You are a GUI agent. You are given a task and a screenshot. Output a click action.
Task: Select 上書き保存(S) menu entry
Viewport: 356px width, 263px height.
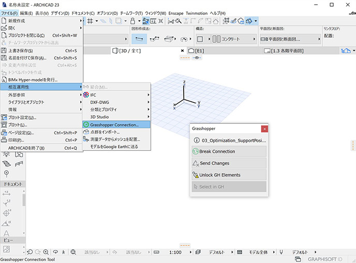pyautogui.click(x=42, y=51)
